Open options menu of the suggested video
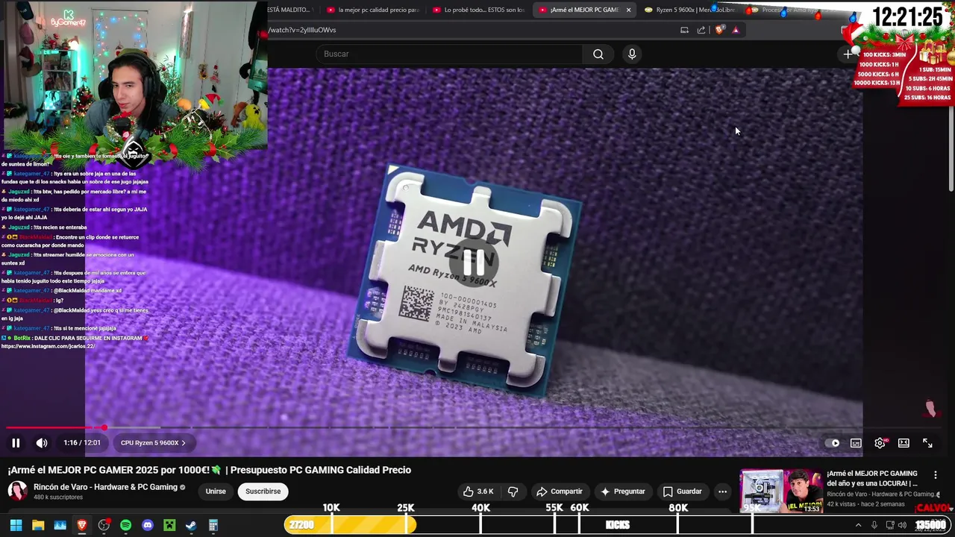955x537 pixels. [x=935, y=475]
